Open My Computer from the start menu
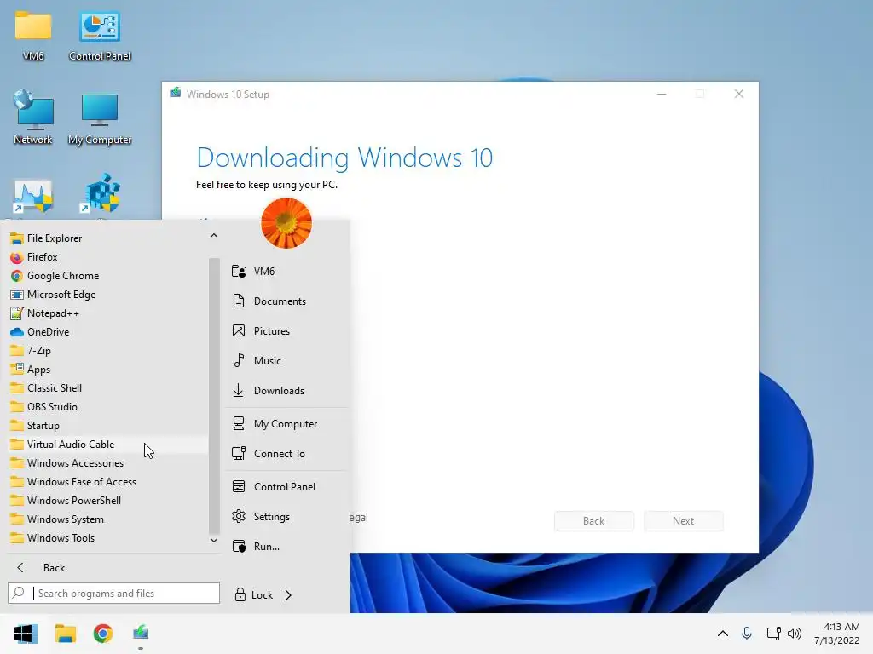Viewport: 873px width, 654px height. coord(286,424)
